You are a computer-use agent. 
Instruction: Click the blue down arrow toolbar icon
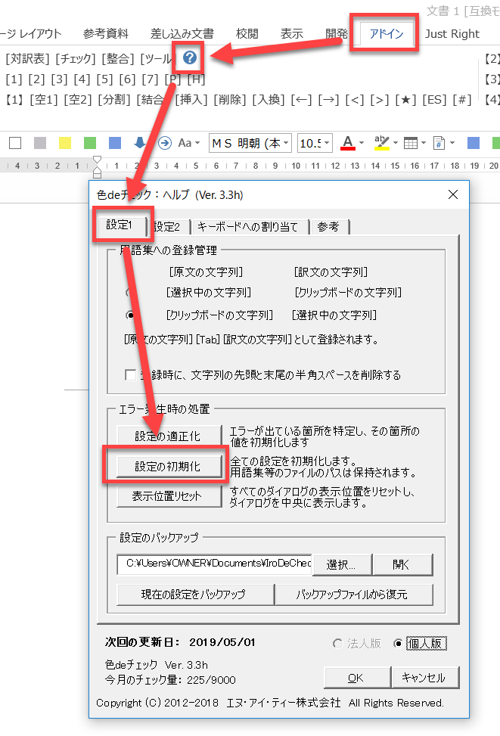(x=140, y=142)
